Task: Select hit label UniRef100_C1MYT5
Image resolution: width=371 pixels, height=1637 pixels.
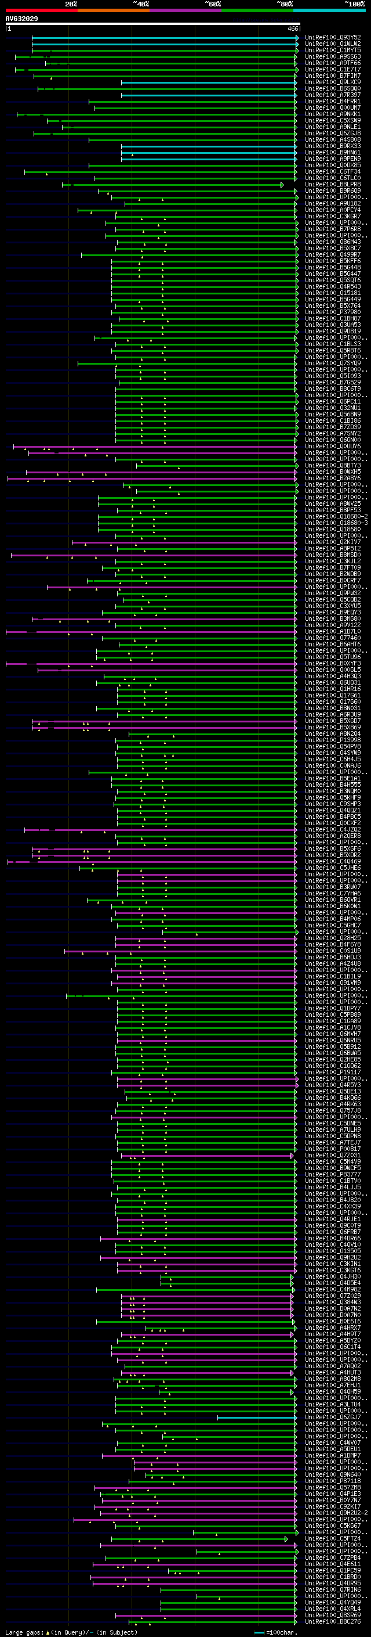Action: click(333, 50)
